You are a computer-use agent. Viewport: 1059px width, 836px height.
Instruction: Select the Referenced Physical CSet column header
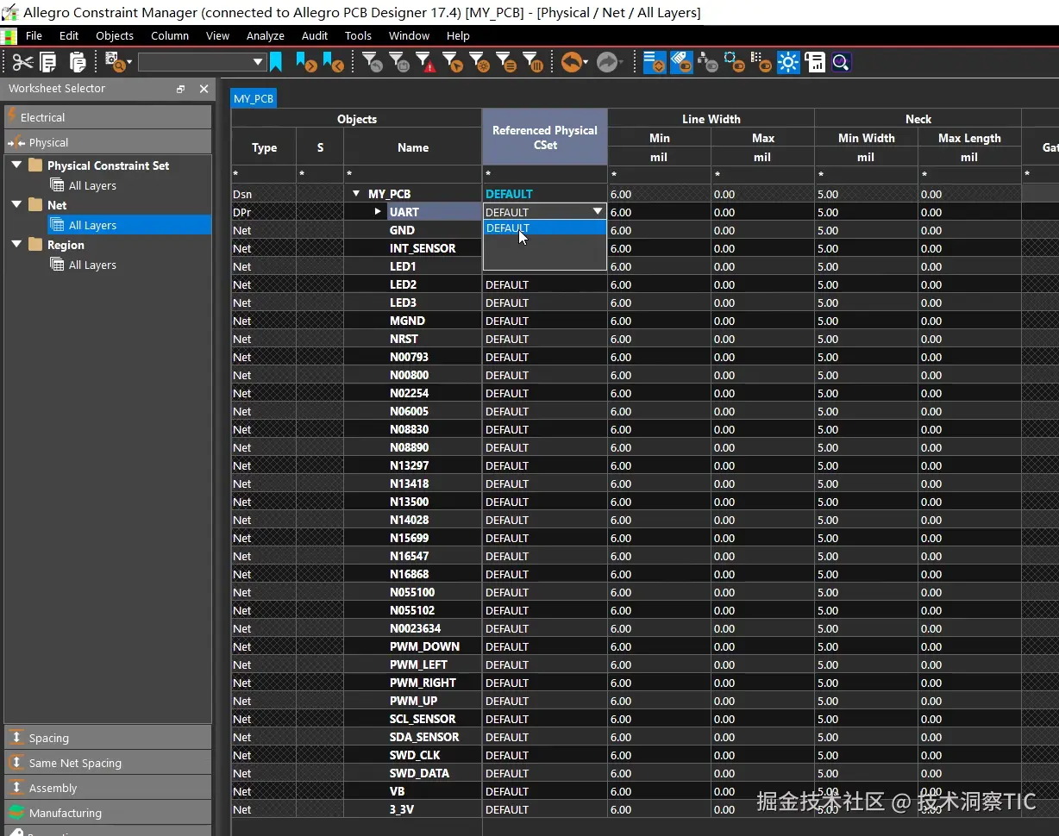point(544,137)
